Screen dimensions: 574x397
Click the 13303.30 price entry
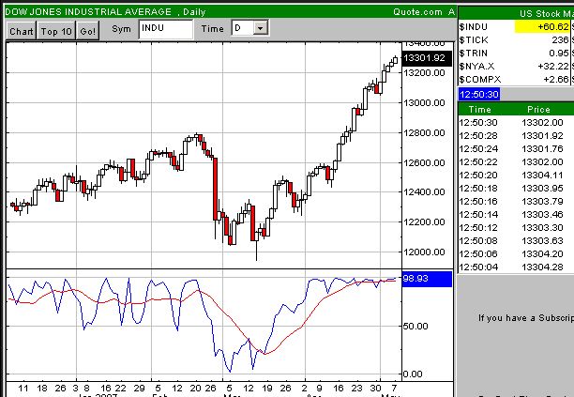pyautogui.click(x=542, y=228)
